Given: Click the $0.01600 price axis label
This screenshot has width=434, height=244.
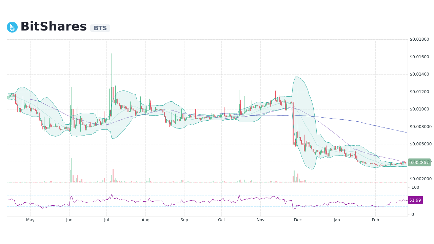Looking at the screenshot, I should pyautogui.click(x=419, y=57).
